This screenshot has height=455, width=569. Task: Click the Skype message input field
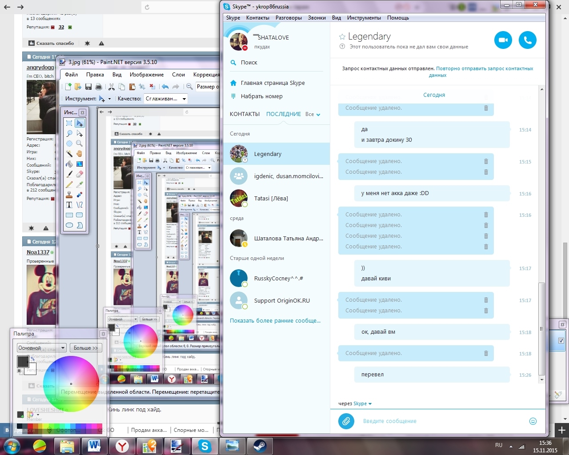pyautogui.click(x=442, y=421)
